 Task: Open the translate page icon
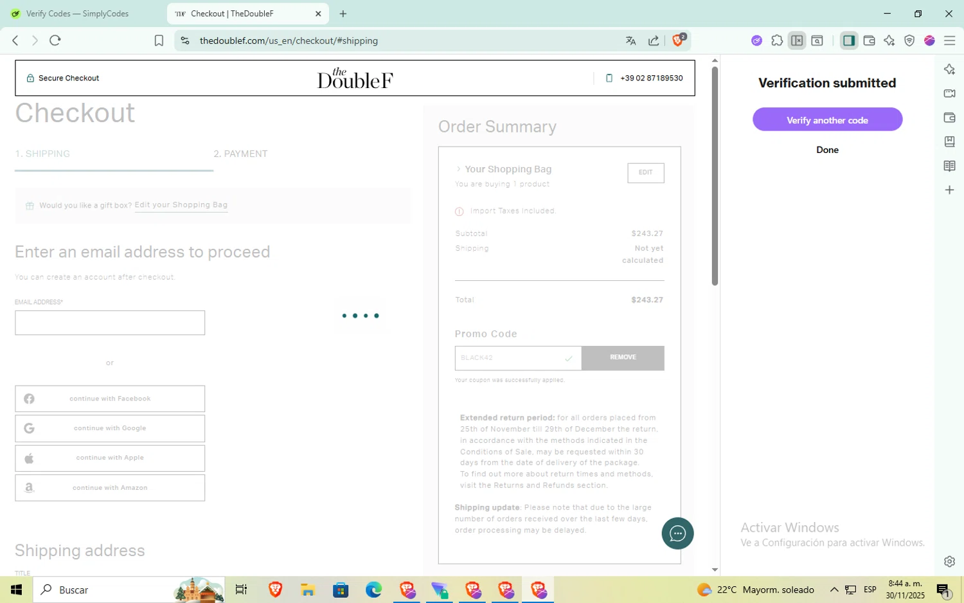pos(630,40)
